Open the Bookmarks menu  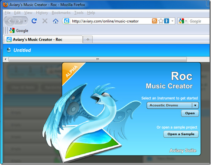[x=61, y=13]
